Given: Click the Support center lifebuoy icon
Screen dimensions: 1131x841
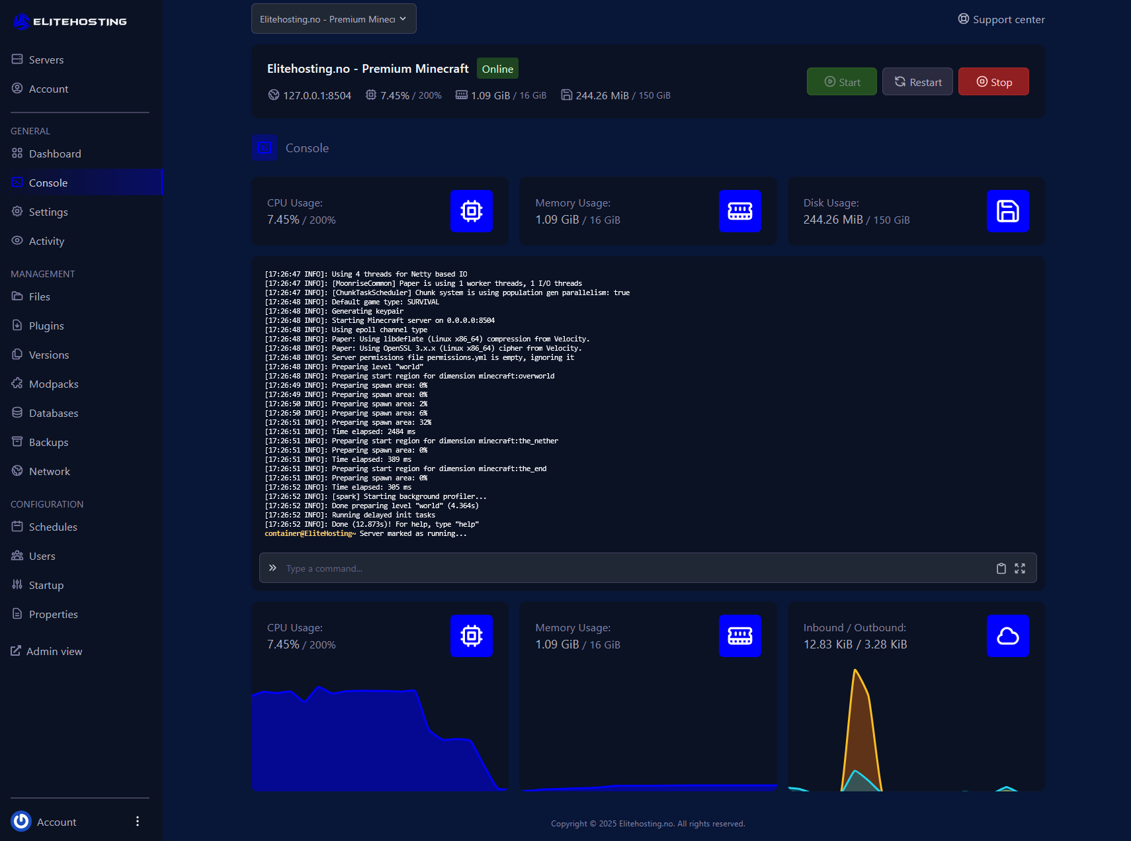Looking at the screenshot, I should (x=964, y=19).
